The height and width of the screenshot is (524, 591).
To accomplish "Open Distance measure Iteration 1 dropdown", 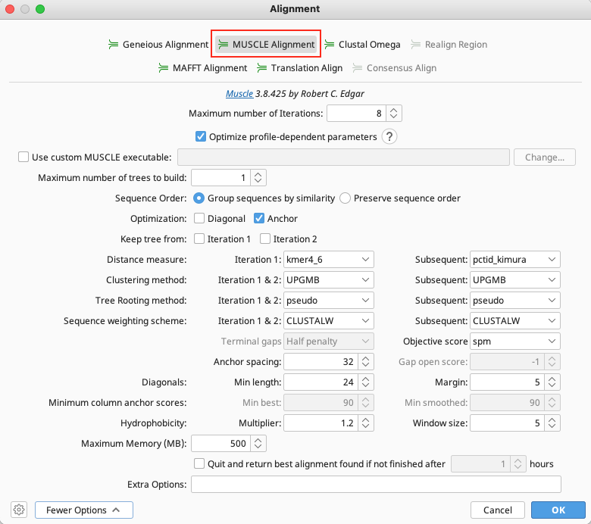I will (x=329, y=260).
